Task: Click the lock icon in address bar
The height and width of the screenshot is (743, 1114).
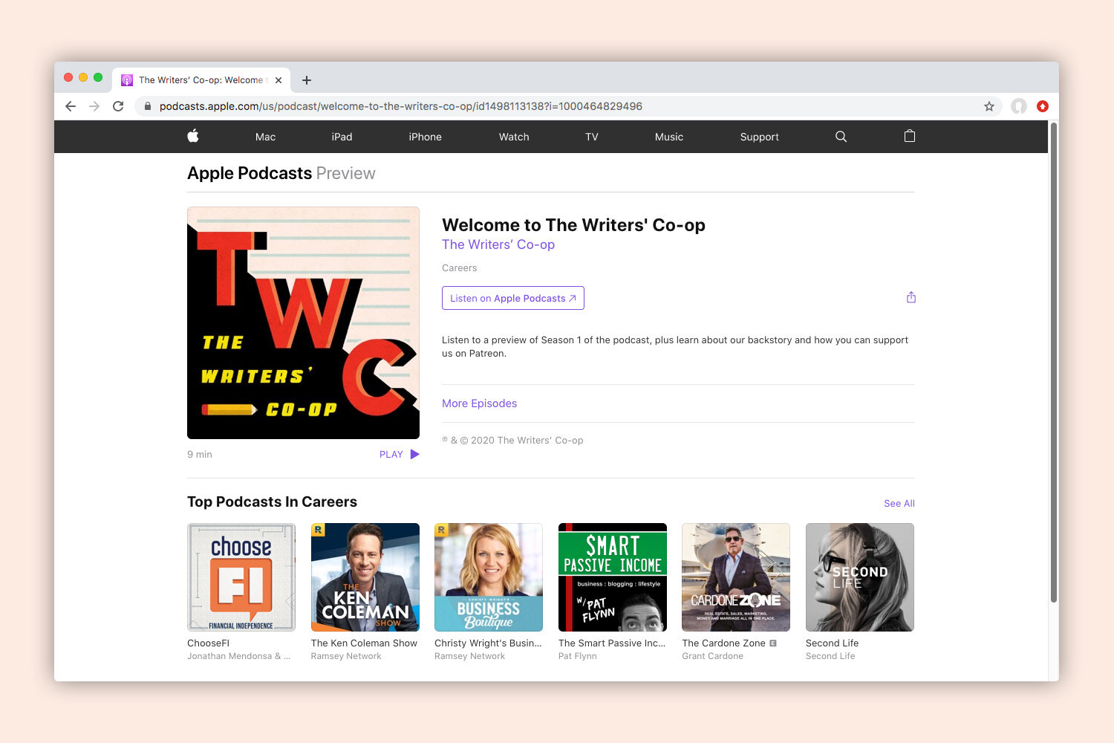Action: coord(148,106)
